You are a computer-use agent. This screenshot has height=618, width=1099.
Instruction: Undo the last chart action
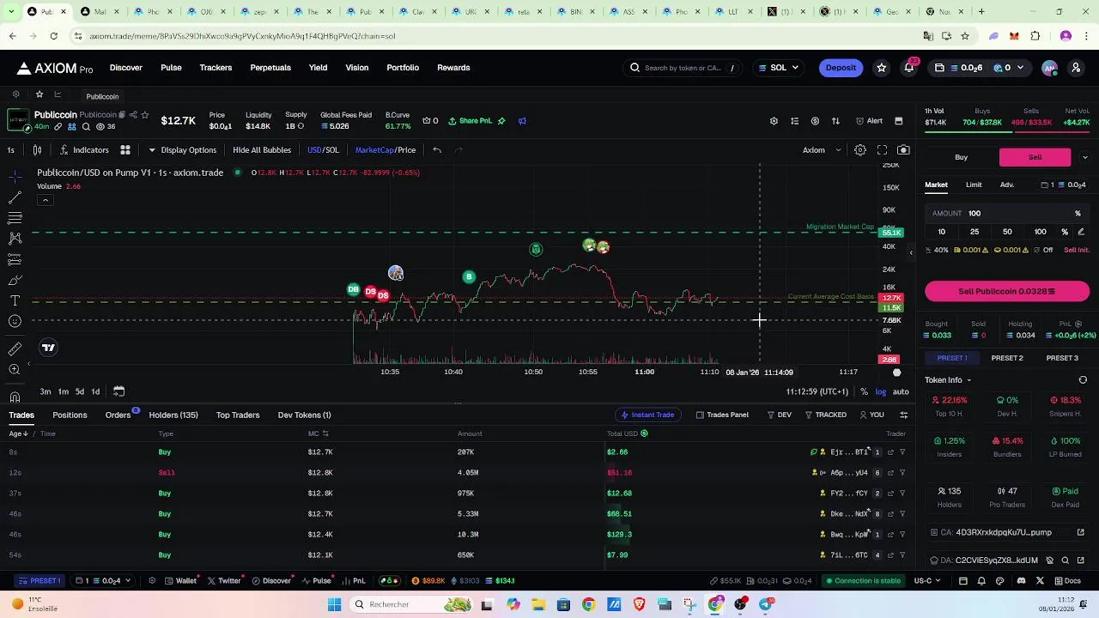(x=437, y=150)
